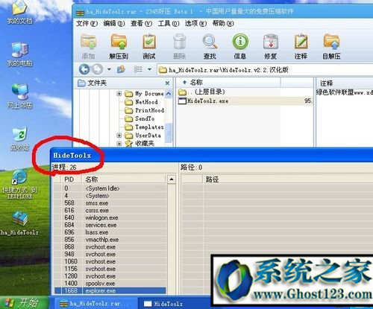Select svchost.exe with PID 868
The height and width of the screenshot is (309, 373).
[110, 247]
